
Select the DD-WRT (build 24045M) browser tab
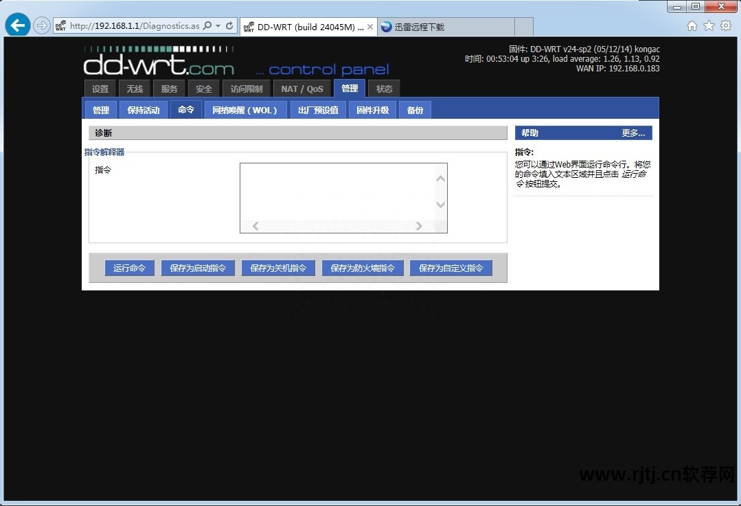[x=308, y=27]
